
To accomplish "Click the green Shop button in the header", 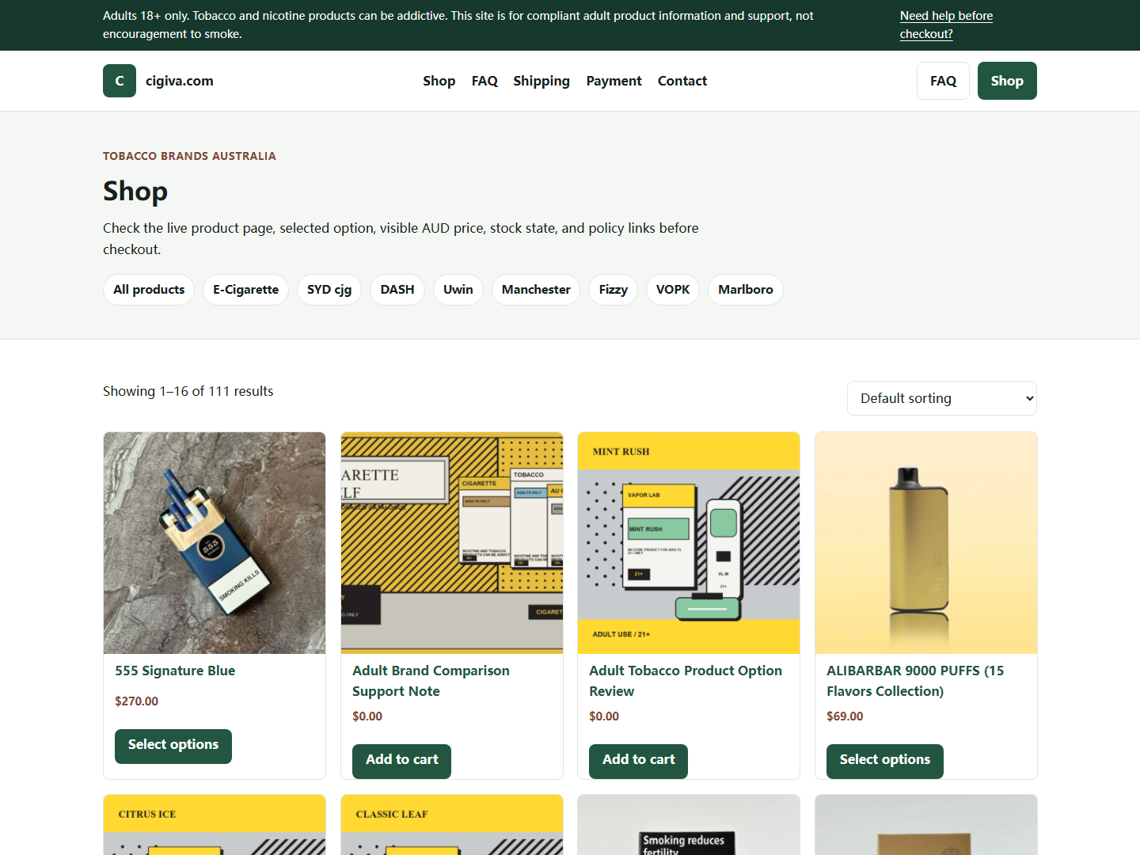I will 1007,81.
